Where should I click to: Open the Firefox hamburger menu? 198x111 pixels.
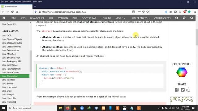tap(195, 12)
